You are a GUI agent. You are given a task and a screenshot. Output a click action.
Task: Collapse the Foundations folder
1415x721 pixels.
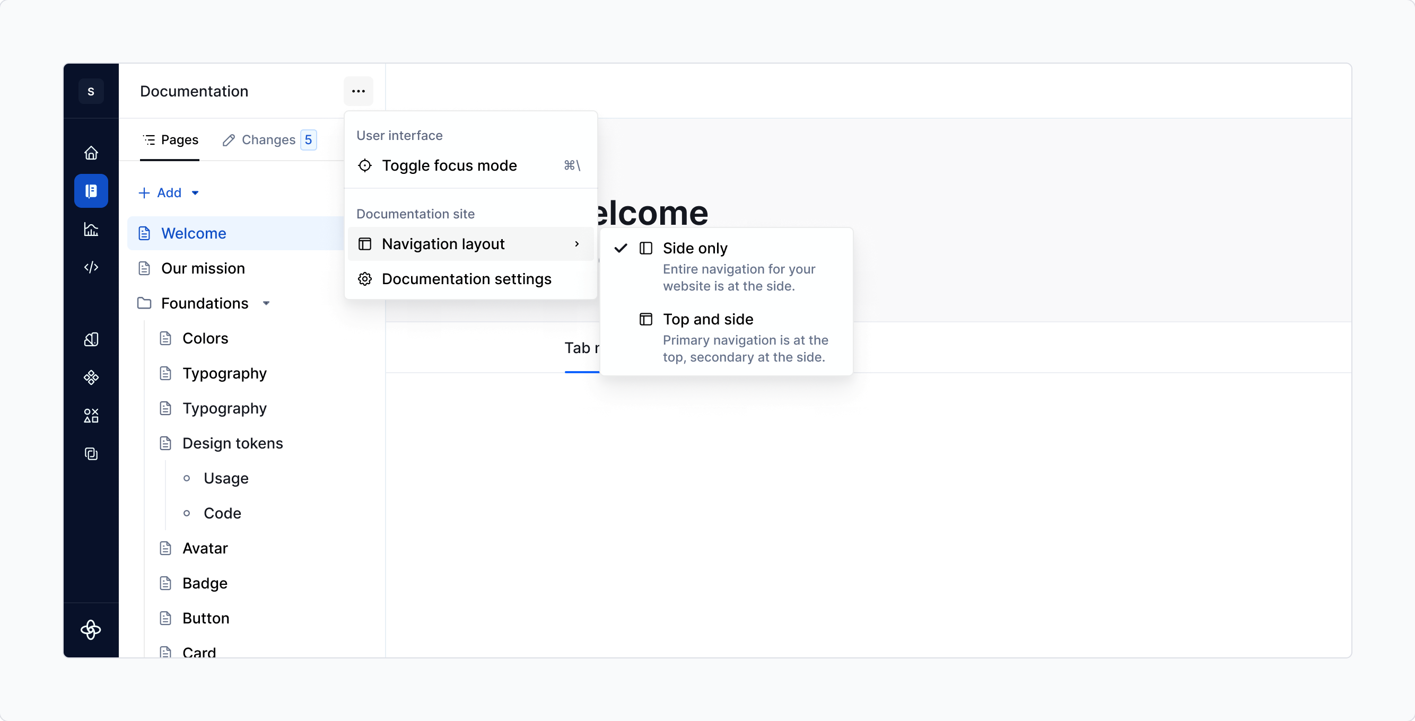(267, 303)
